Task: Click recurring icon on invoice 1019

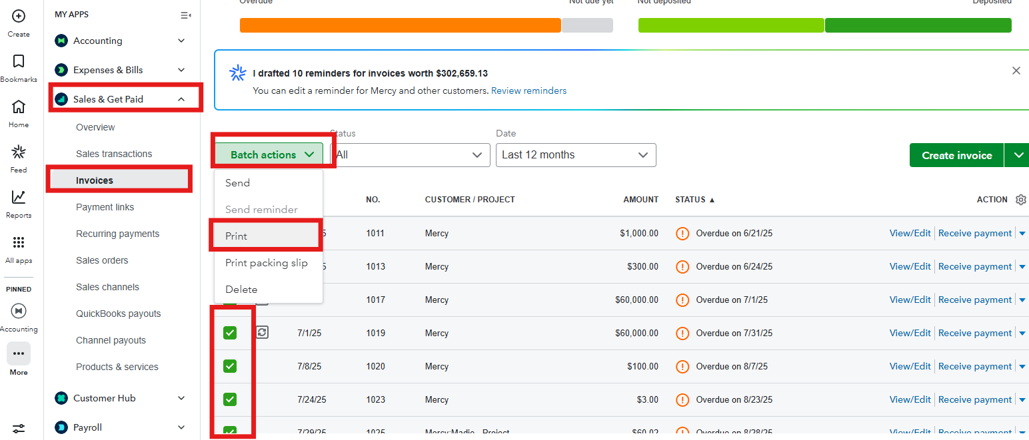Action: 263,332
